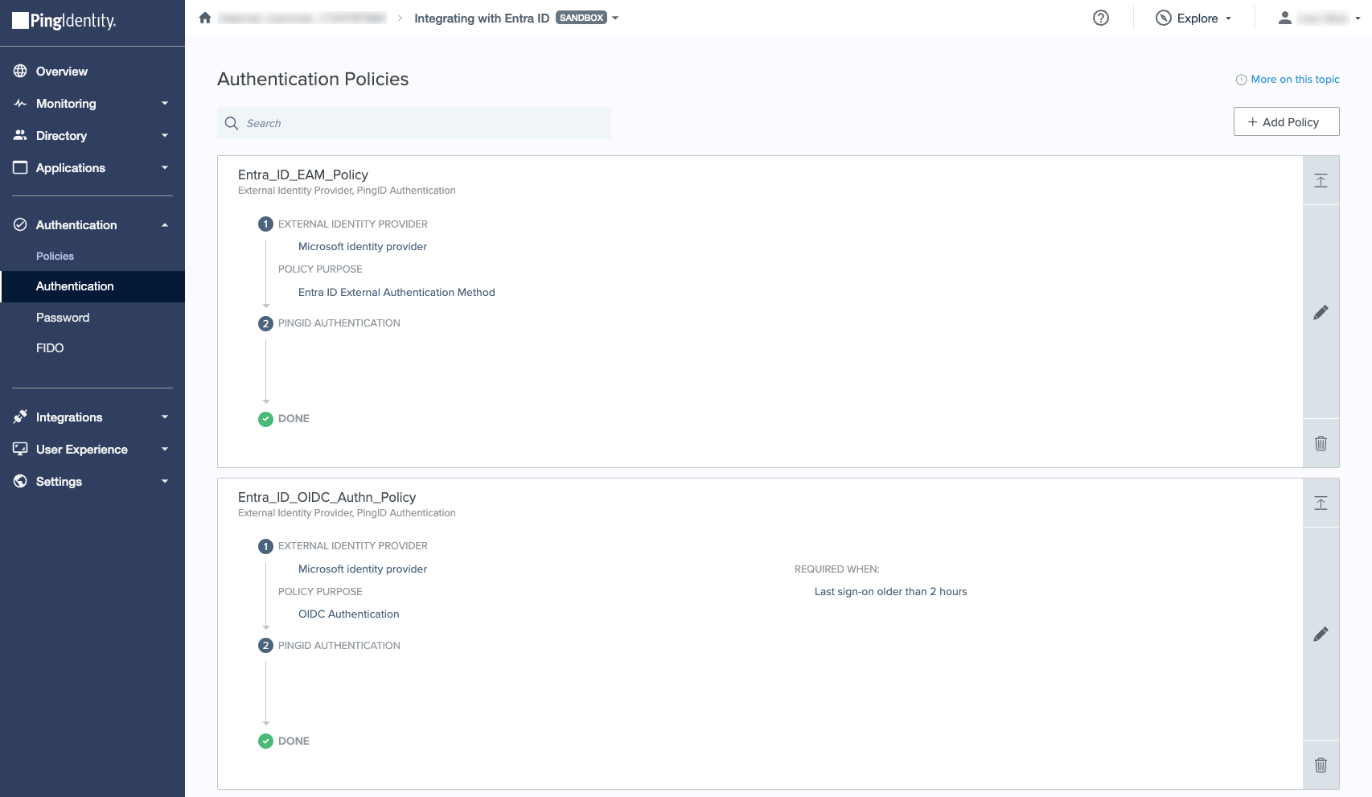Click the home icon in the breadcrumb
The width and height of the screenshot is (1372, 797).
point(205,18)
